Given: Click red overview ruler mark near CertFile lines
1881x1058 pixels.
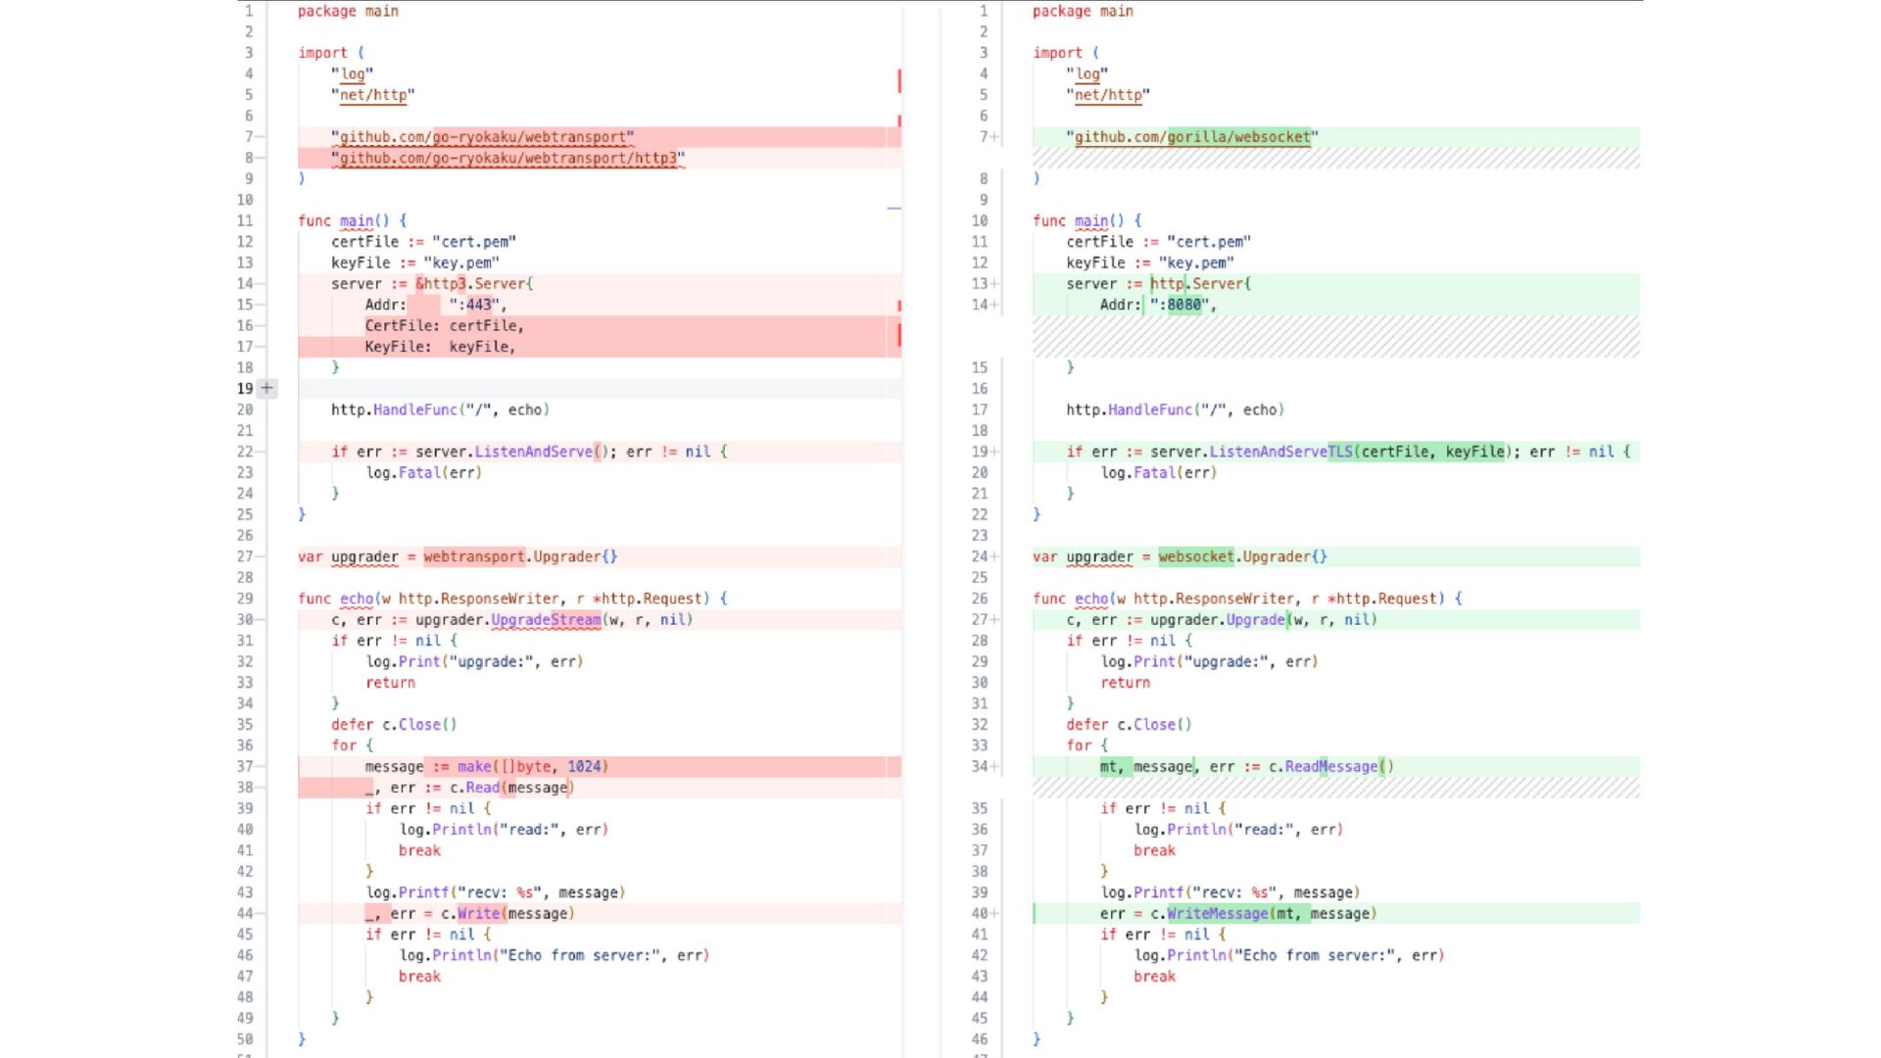Looking at the screenshot, I should (898, 336).
